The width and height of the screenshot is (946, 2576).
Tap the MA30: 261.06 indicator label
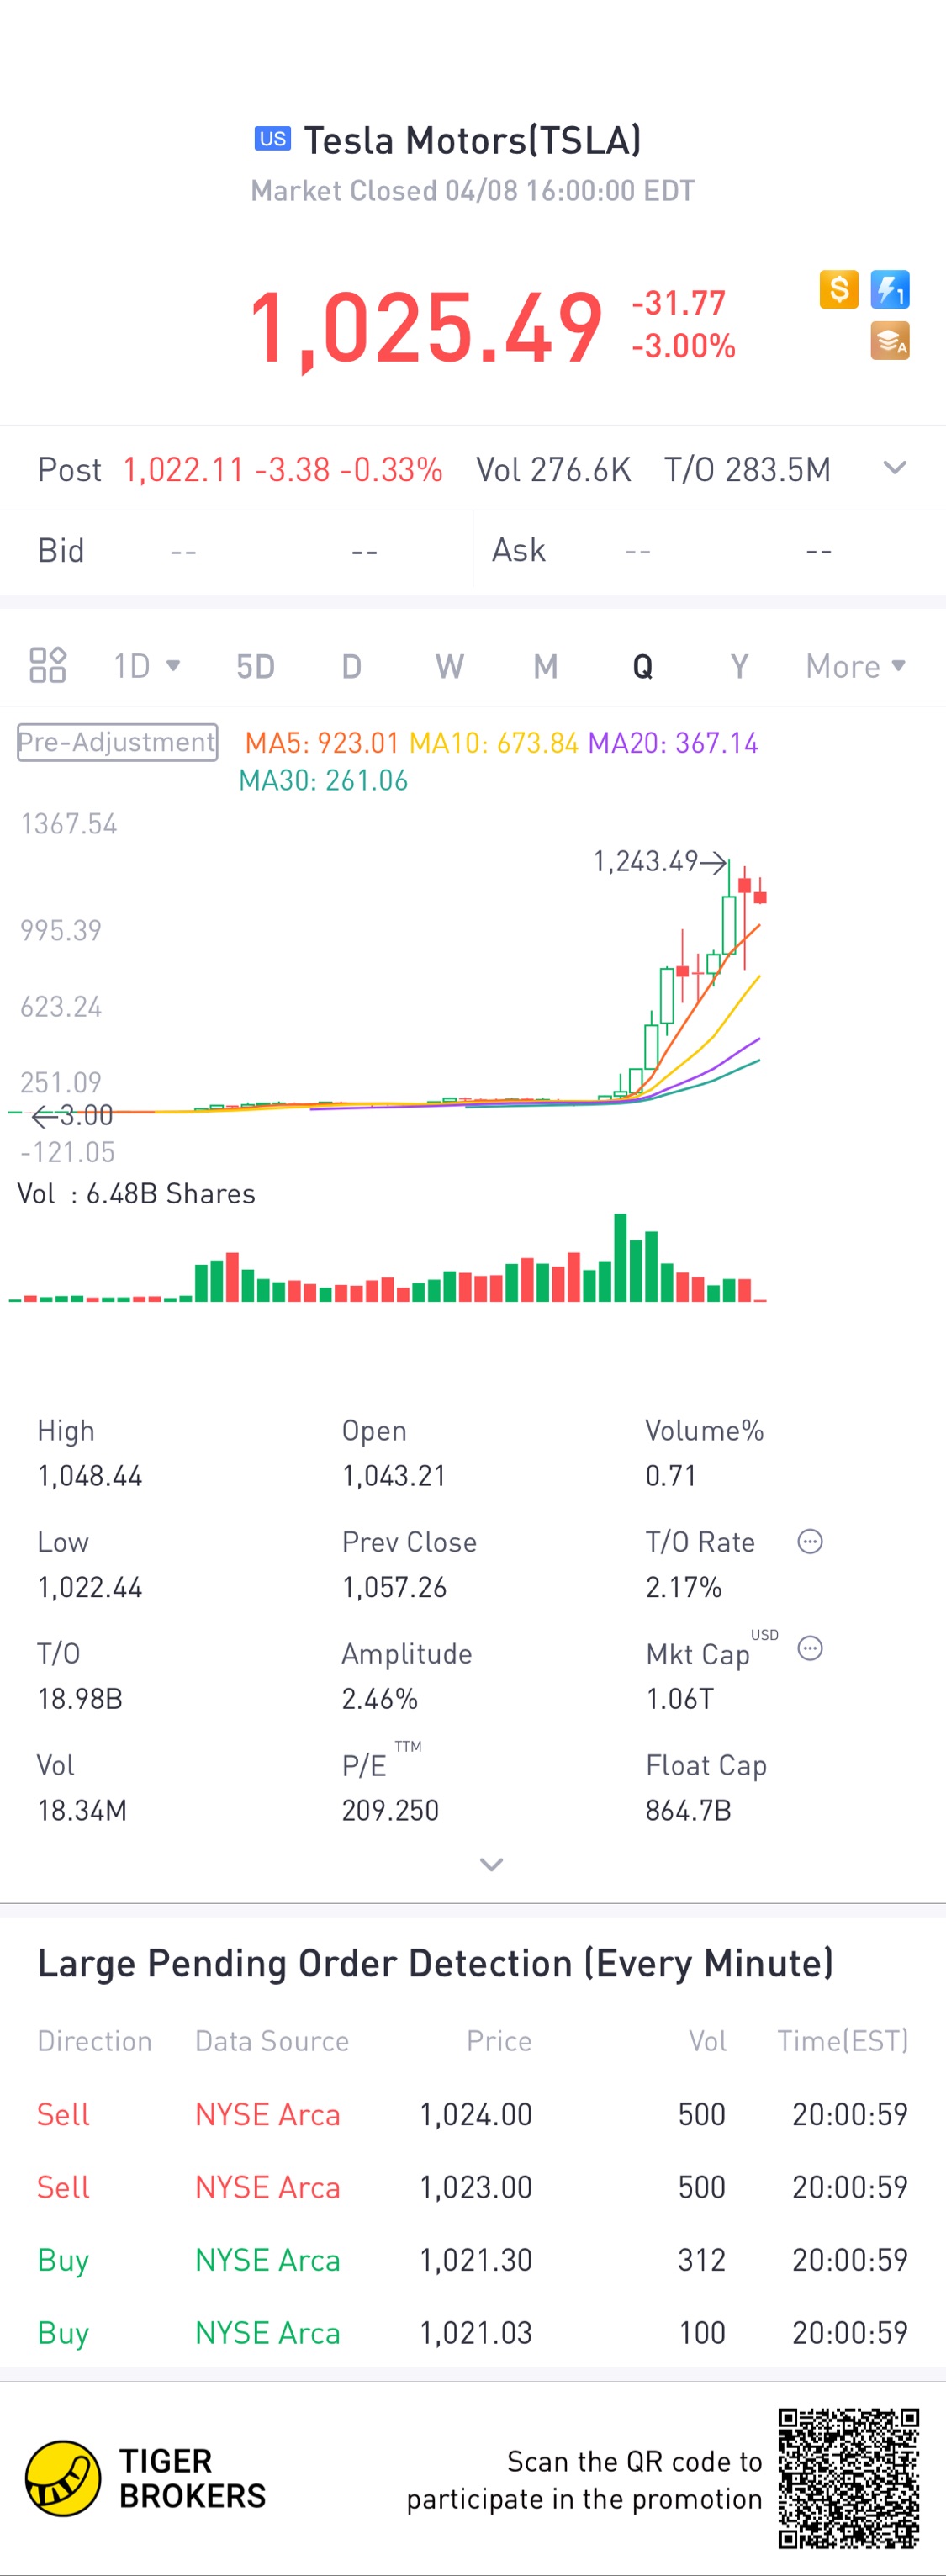323,780
